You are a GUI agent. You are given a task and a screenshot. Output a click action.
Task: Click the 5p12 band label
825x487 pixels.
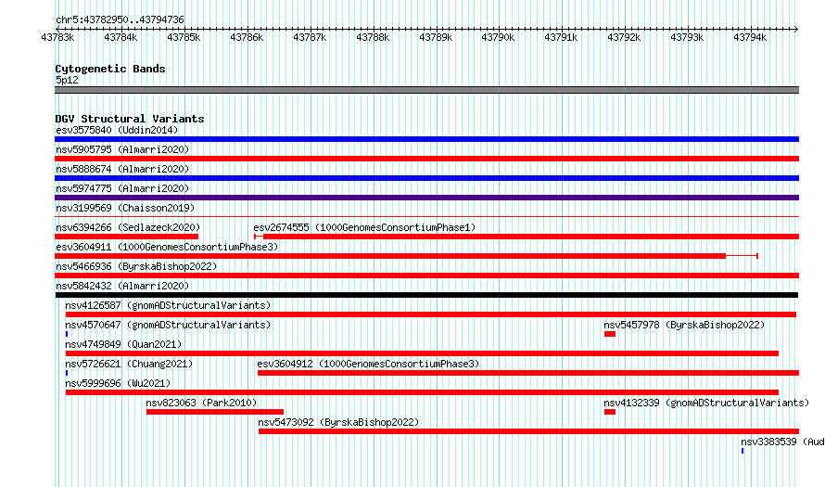(x=67, y=81)
